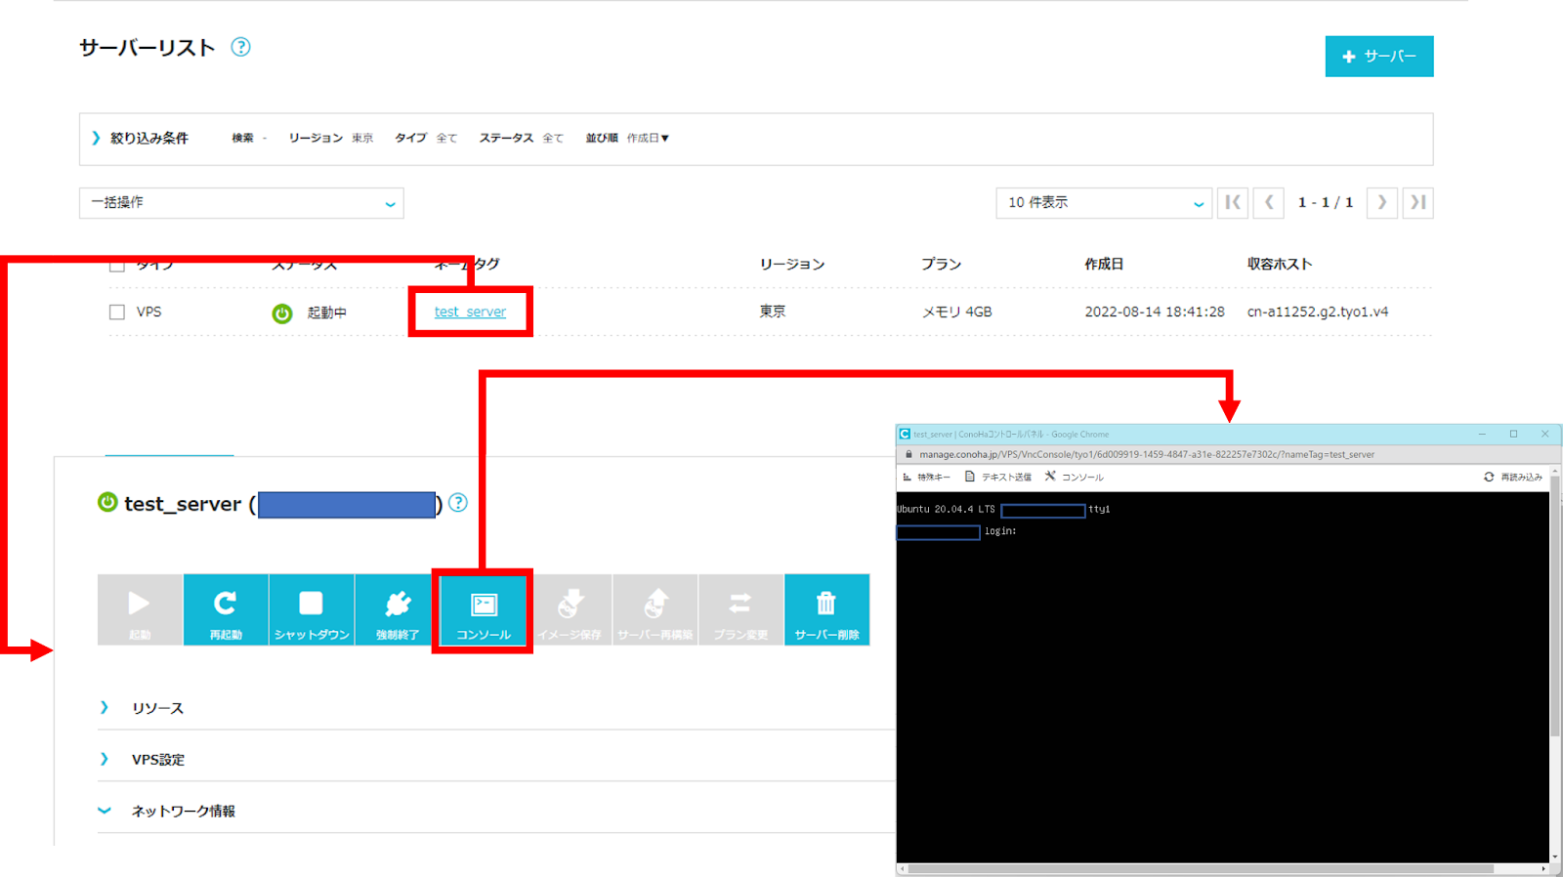The image size is (1563, 877).
Task: Click 再読み込み reload in console window
Action: 1513,477
